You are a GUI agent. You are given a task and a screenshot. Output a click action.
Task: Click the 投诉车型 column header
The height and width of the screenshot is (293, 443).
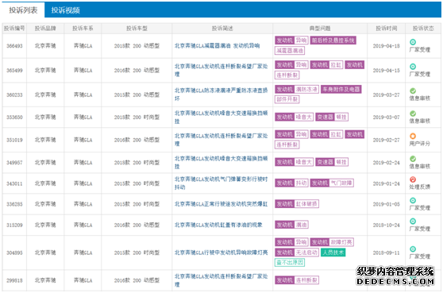tap(137, 29)
